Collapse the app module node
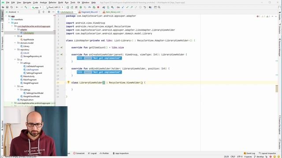The image size is (282, 158). [6, 16]
